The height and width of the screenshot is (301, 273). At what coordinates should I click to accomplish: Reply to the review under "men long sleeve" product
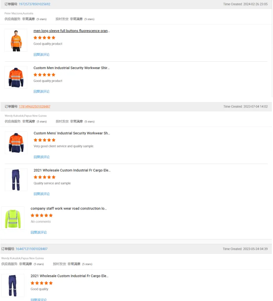click(41, 55)
